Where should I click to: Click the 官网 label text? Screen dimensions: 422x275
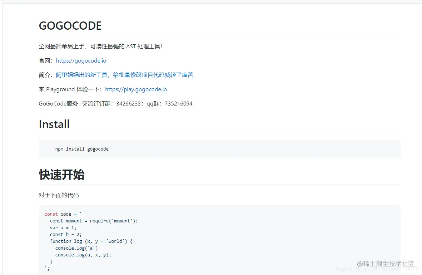44,60
